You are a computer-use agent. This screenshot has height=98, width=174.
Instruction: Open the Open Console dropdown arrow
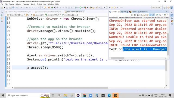pyautogui.click(x=167, y=15)
